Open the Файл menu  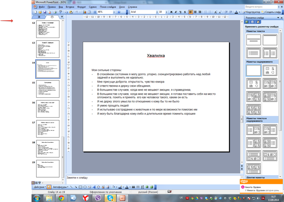[x=42, y=7]
